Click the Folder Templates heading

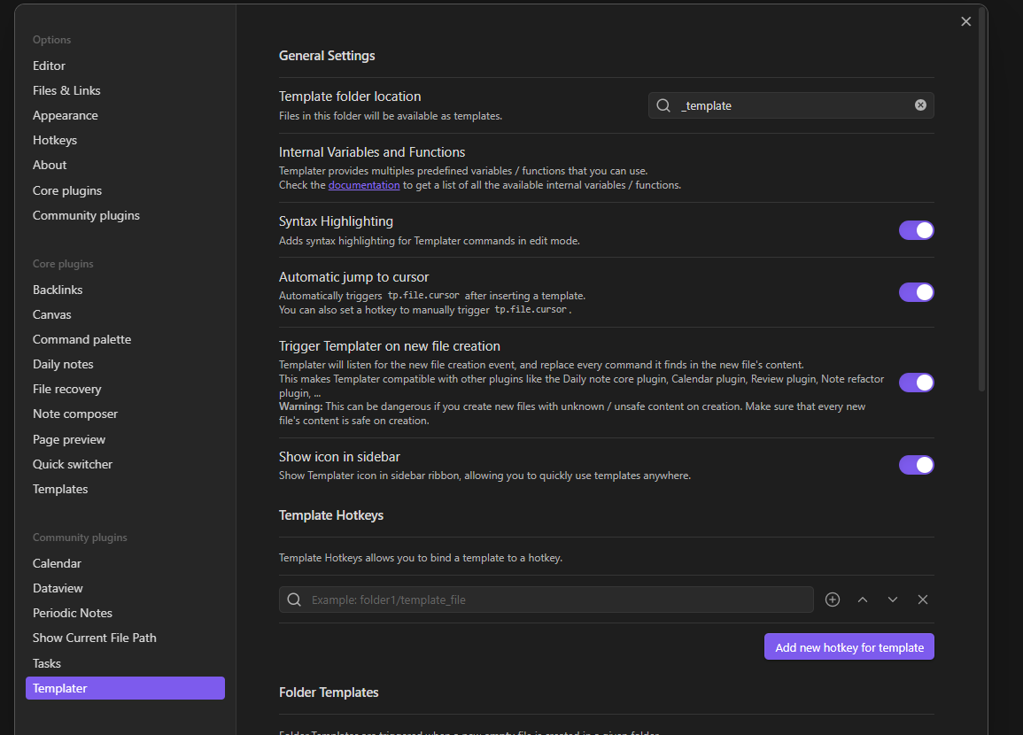pos(329,692)
